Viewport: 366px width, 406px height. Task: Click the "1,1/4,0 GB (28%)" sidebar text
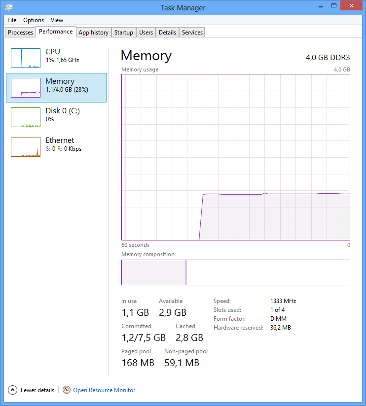(67, 90)
